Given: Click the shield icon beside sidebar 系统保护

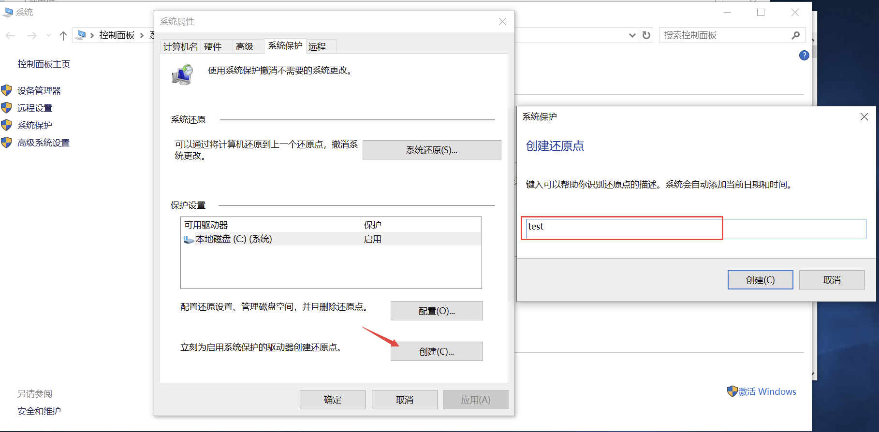Looking at the screenshot, I should [6, 125].
